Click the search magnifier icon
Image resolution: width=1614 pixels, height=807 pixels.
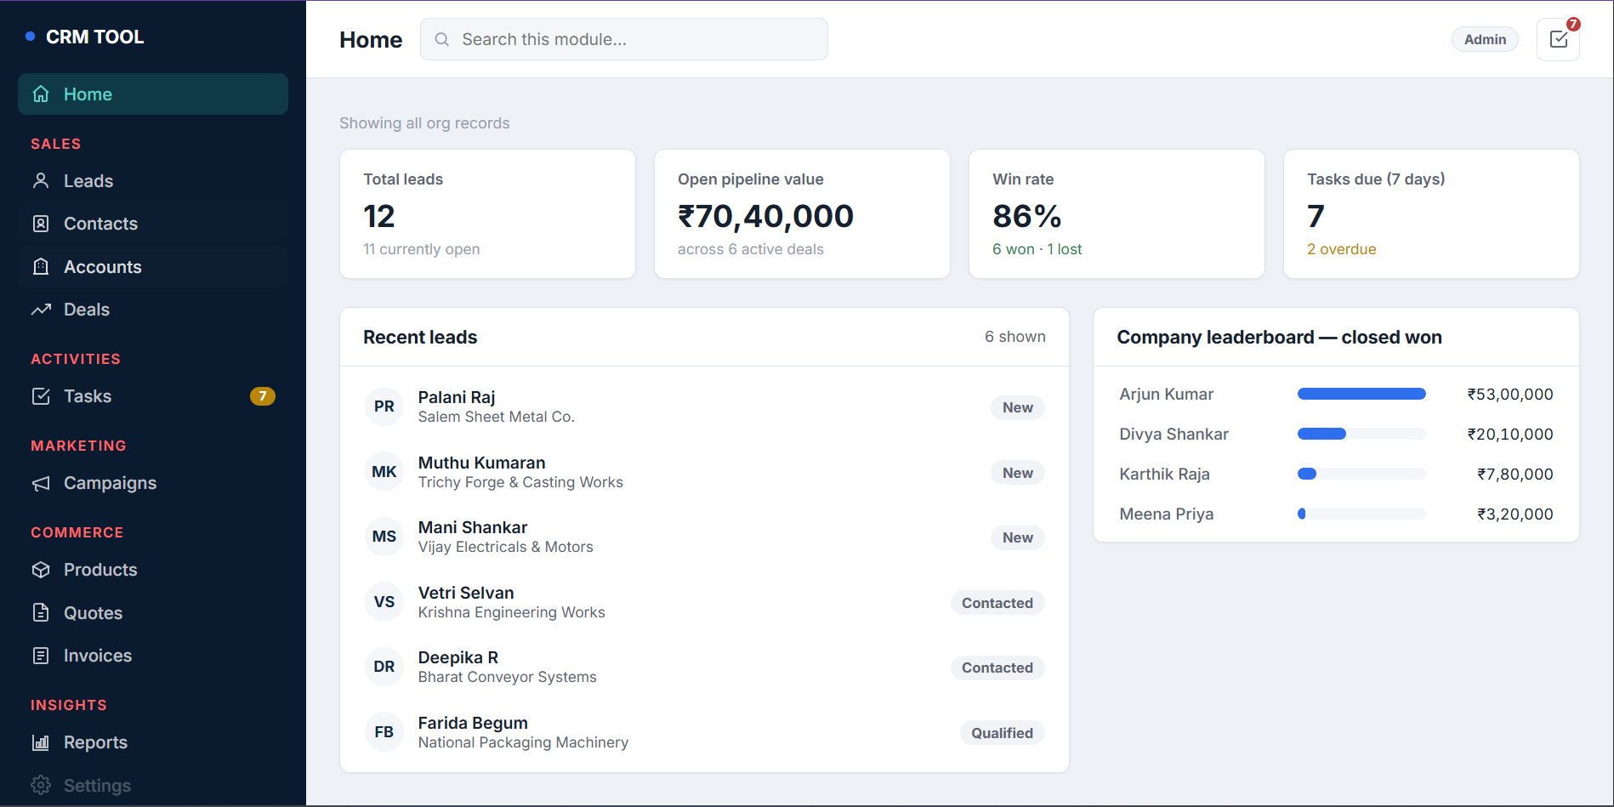click(x=442, y=39)
